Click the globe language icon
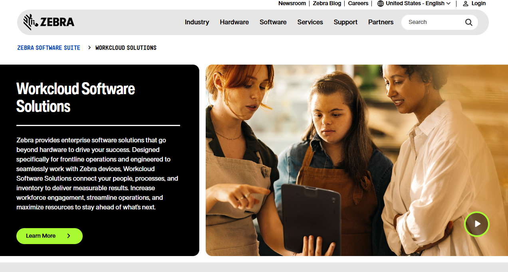The image size is (508, 272). tap(381, 4)
